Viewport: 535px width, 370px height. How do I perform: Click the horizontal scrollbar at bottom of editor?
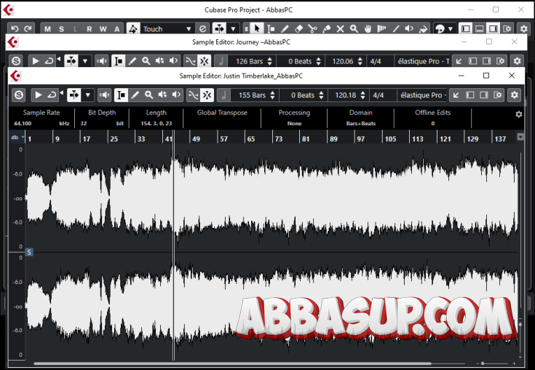click(x=232, y=364)
